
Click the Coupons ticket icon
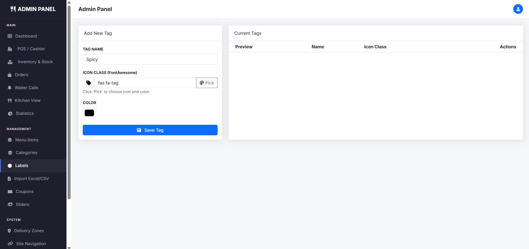pos(10,192)
